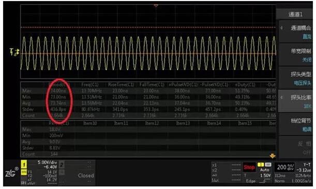Select the yellow channel 1 indicator
316x189 pixels.
[x=24, y=165]
